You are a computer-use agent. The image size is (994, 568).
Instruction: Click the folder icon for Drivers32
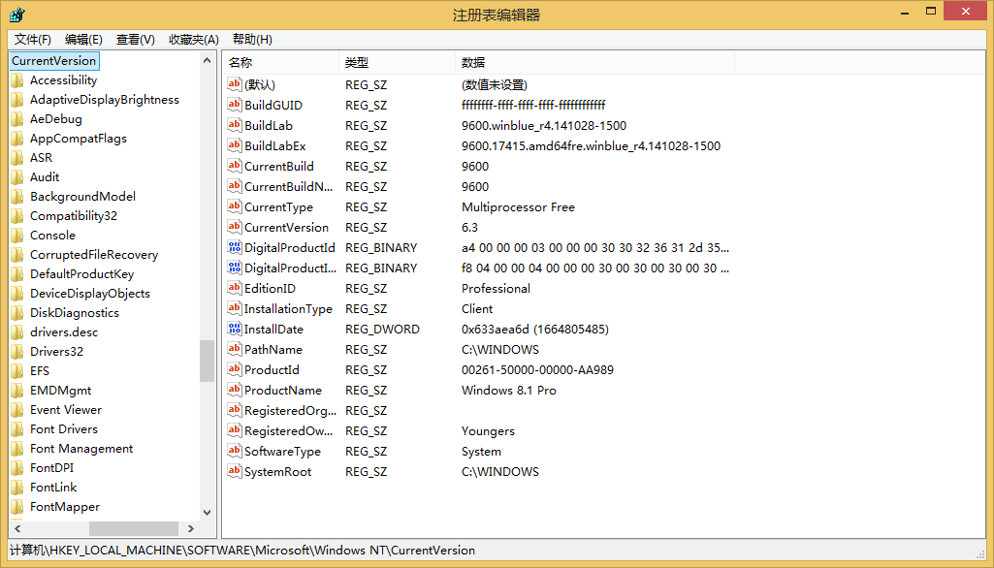click(x=17, y=351)
